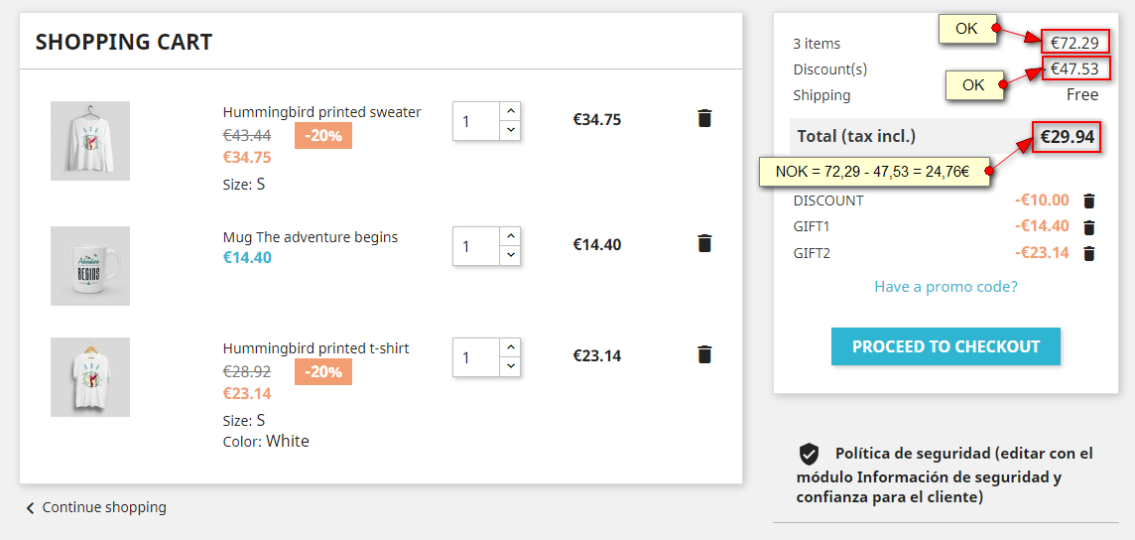Remove the DISCOUNT voucher trash icon
The width and height of the screenshot is (1135, 540).
pyautogui.click(x=1088, y=201)
